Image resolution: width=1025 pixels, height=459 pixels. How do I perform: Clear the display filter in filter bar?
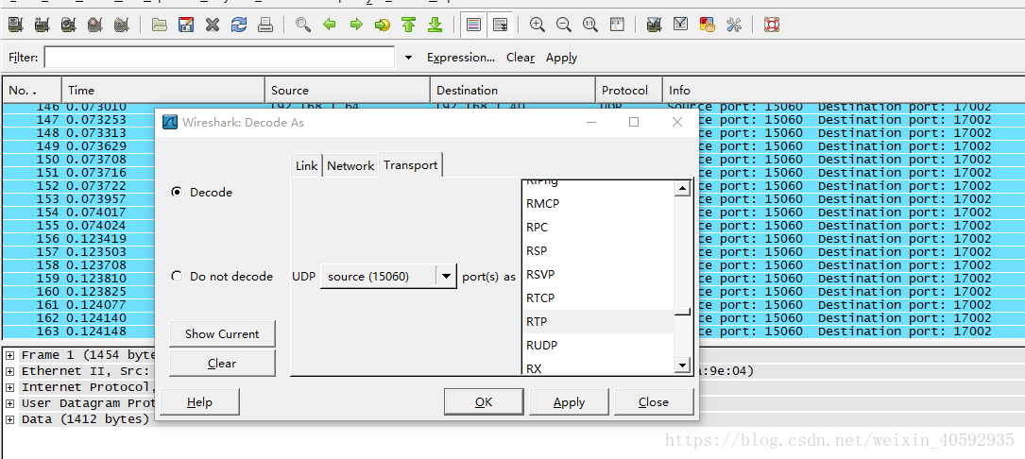pos(521,58)
